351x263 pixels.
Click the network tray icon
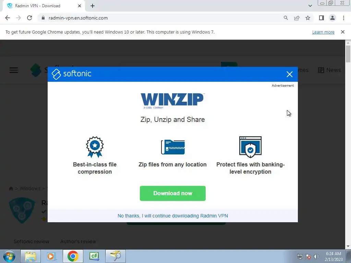(300, 256)
